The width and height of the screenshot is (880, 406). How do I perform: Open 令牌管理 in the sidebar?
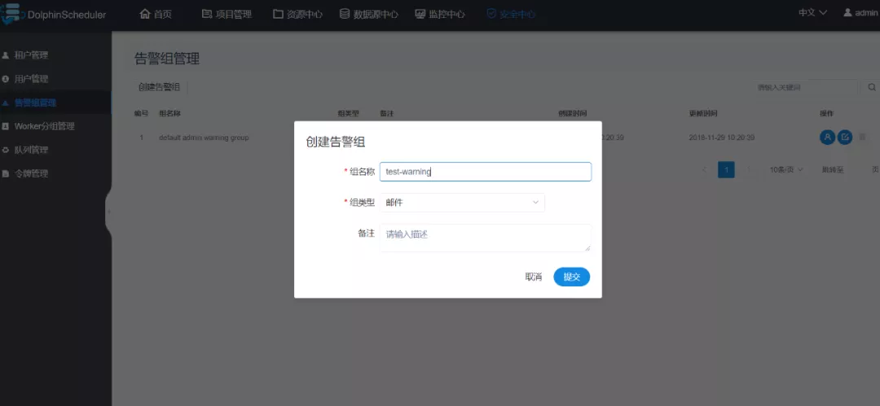(x=31, y=173)
